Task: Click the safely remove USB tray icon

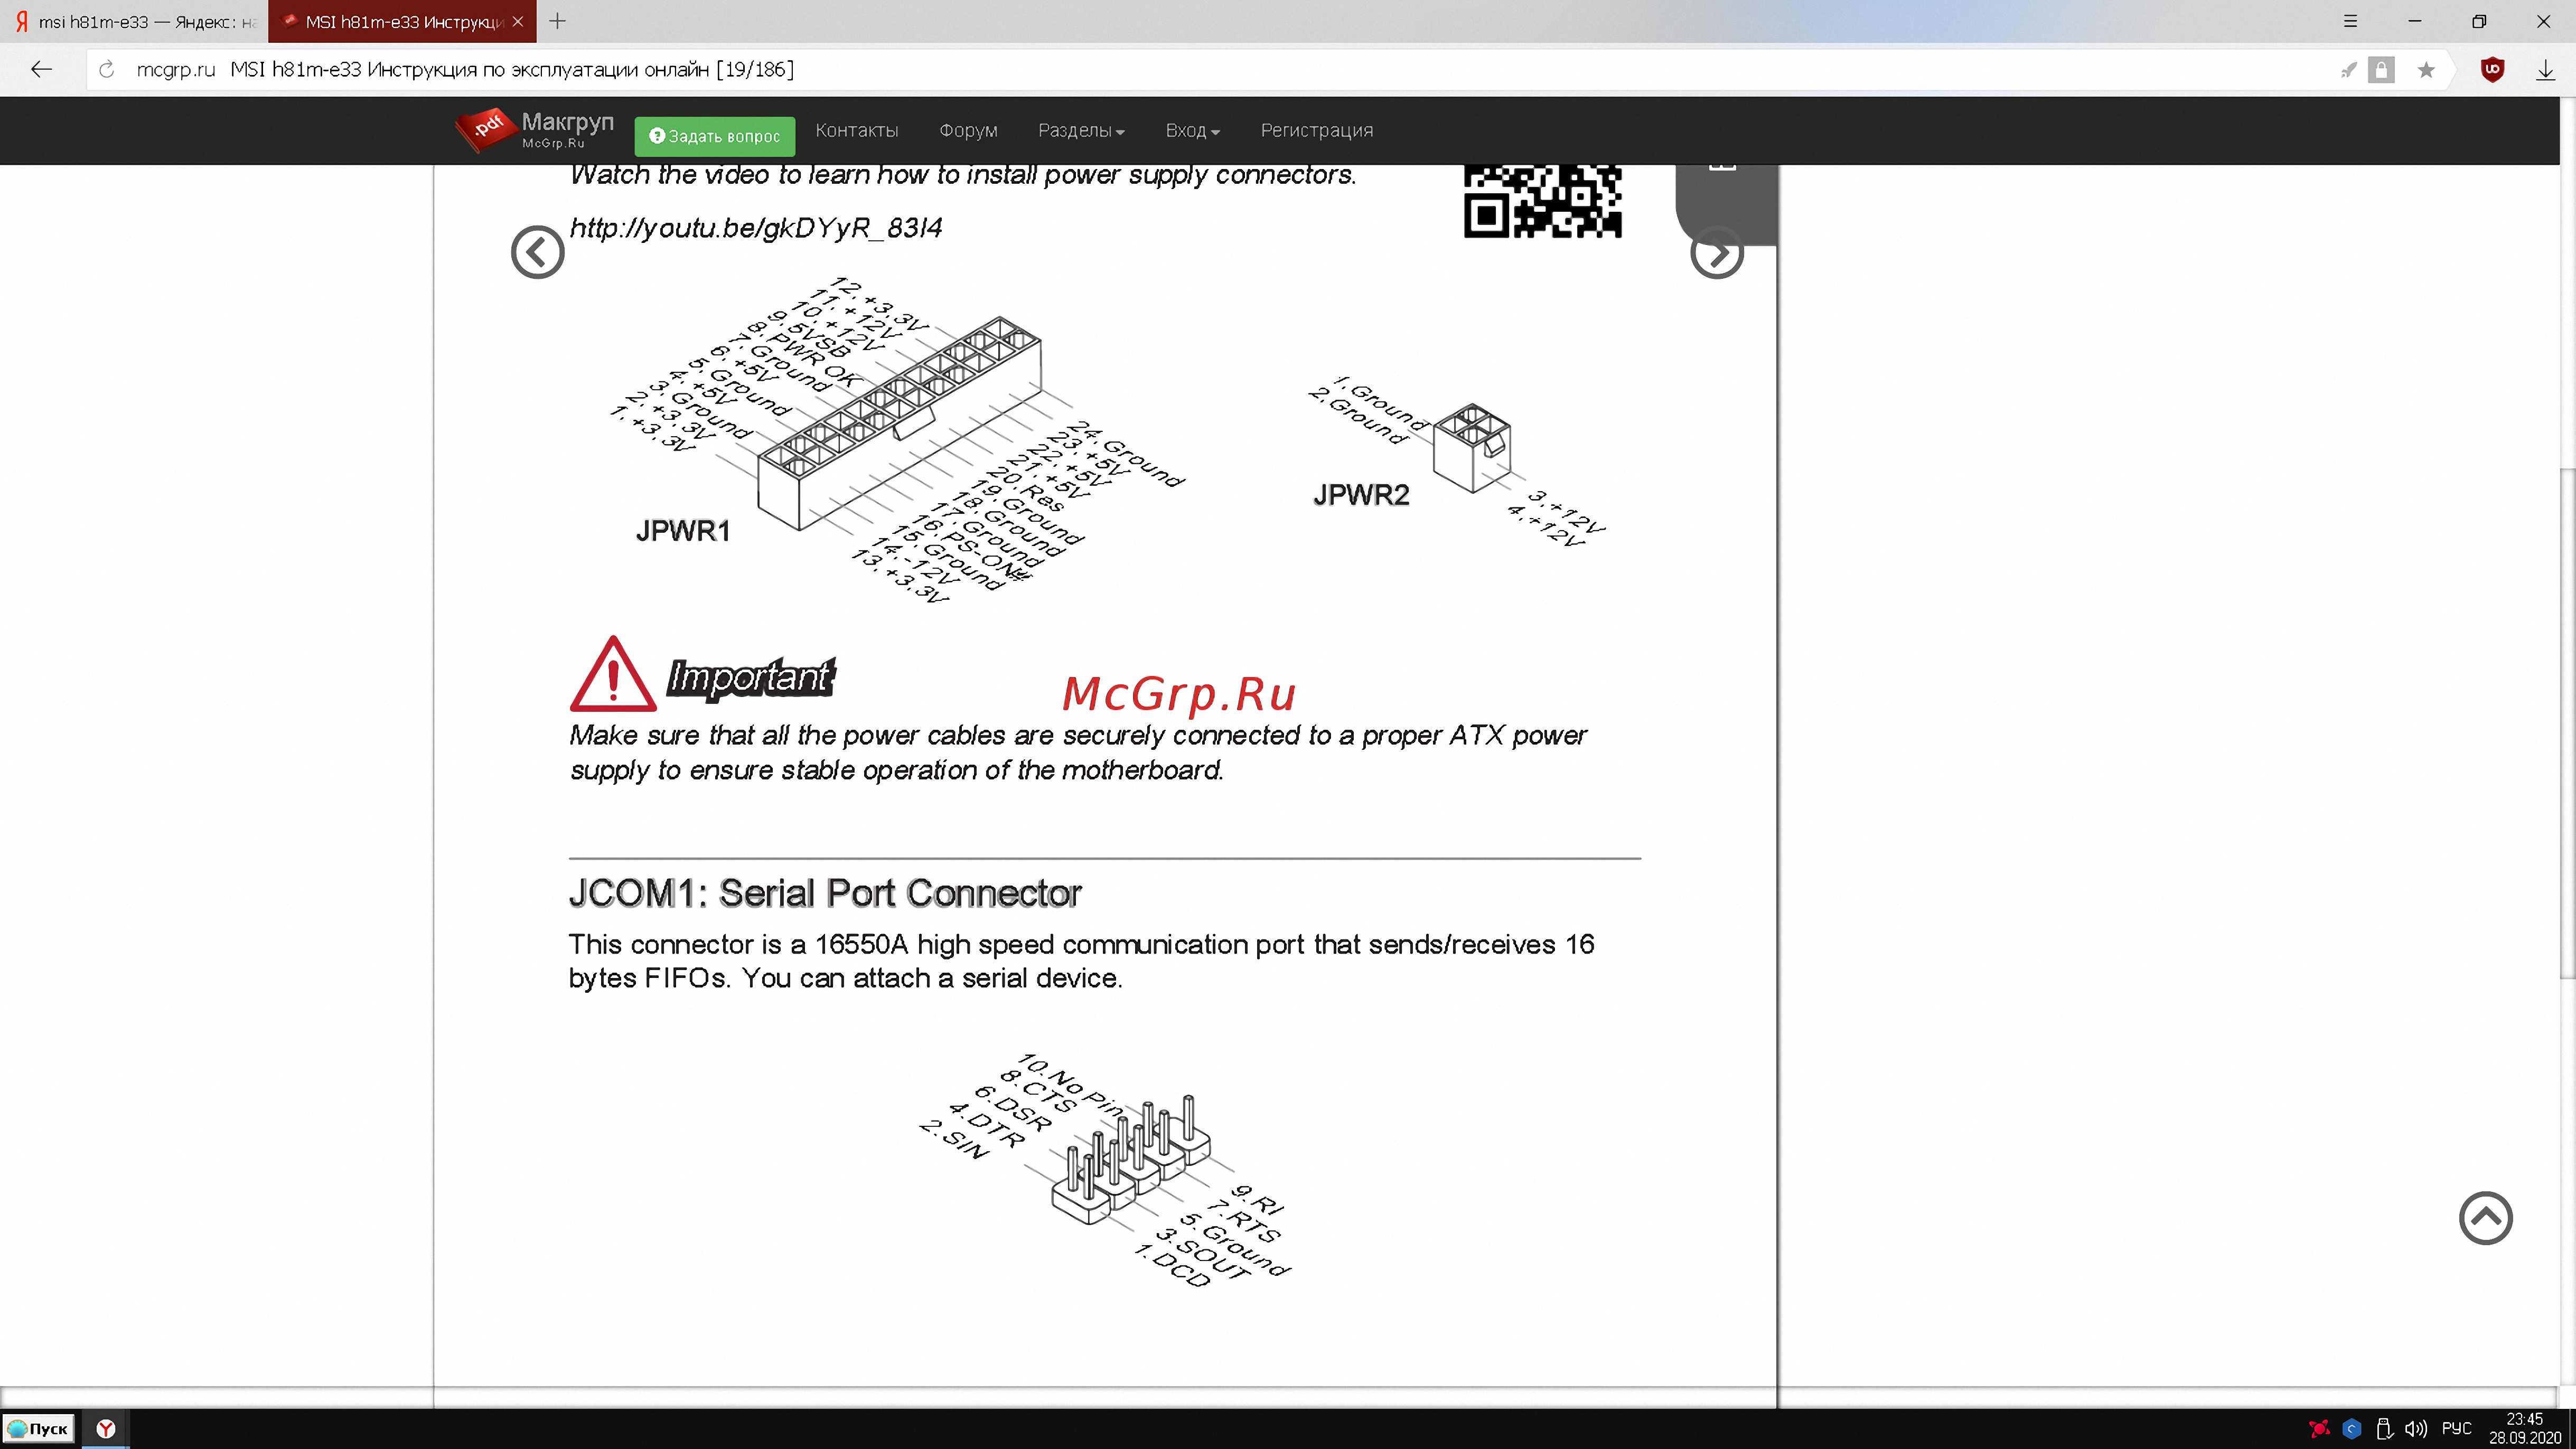Action: pos(2384,1428)
